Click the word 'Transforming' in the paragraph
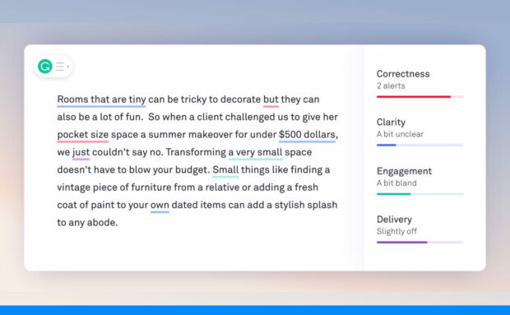The image size is (510, 315). click(196, 152)
